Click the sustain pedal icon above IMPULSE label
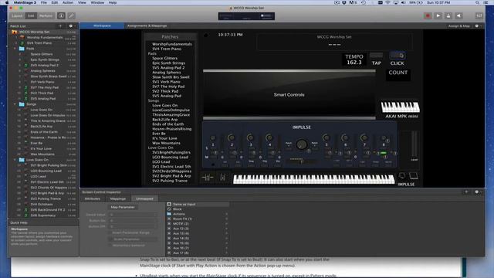 tap(402, 175)
